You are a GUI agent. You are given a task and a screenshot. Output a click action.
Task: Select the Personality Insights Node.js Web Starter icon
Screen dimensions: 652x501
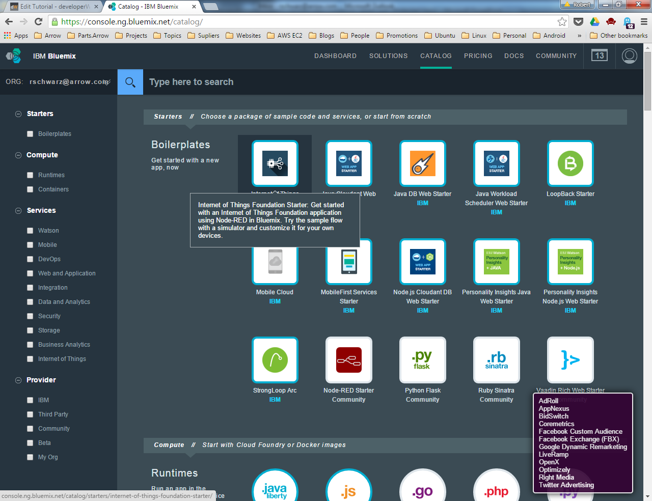pyautogui.click(x=570, y=262)
